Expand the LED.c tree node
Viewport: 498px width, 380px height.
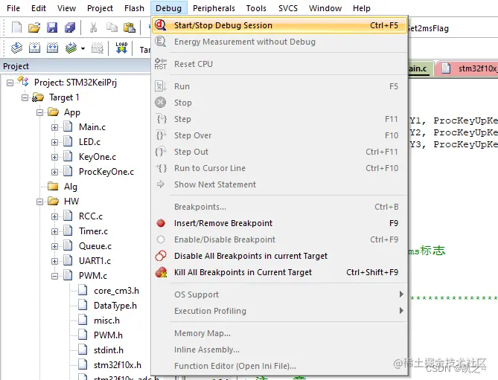tap(54, 142)
